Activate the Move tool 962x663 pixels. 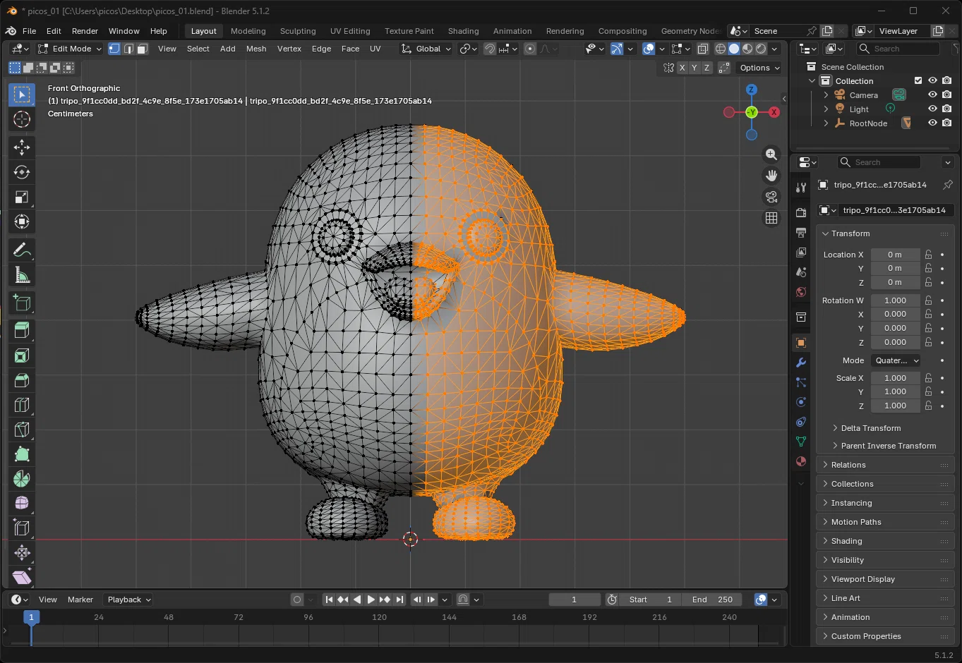(22, 147)
